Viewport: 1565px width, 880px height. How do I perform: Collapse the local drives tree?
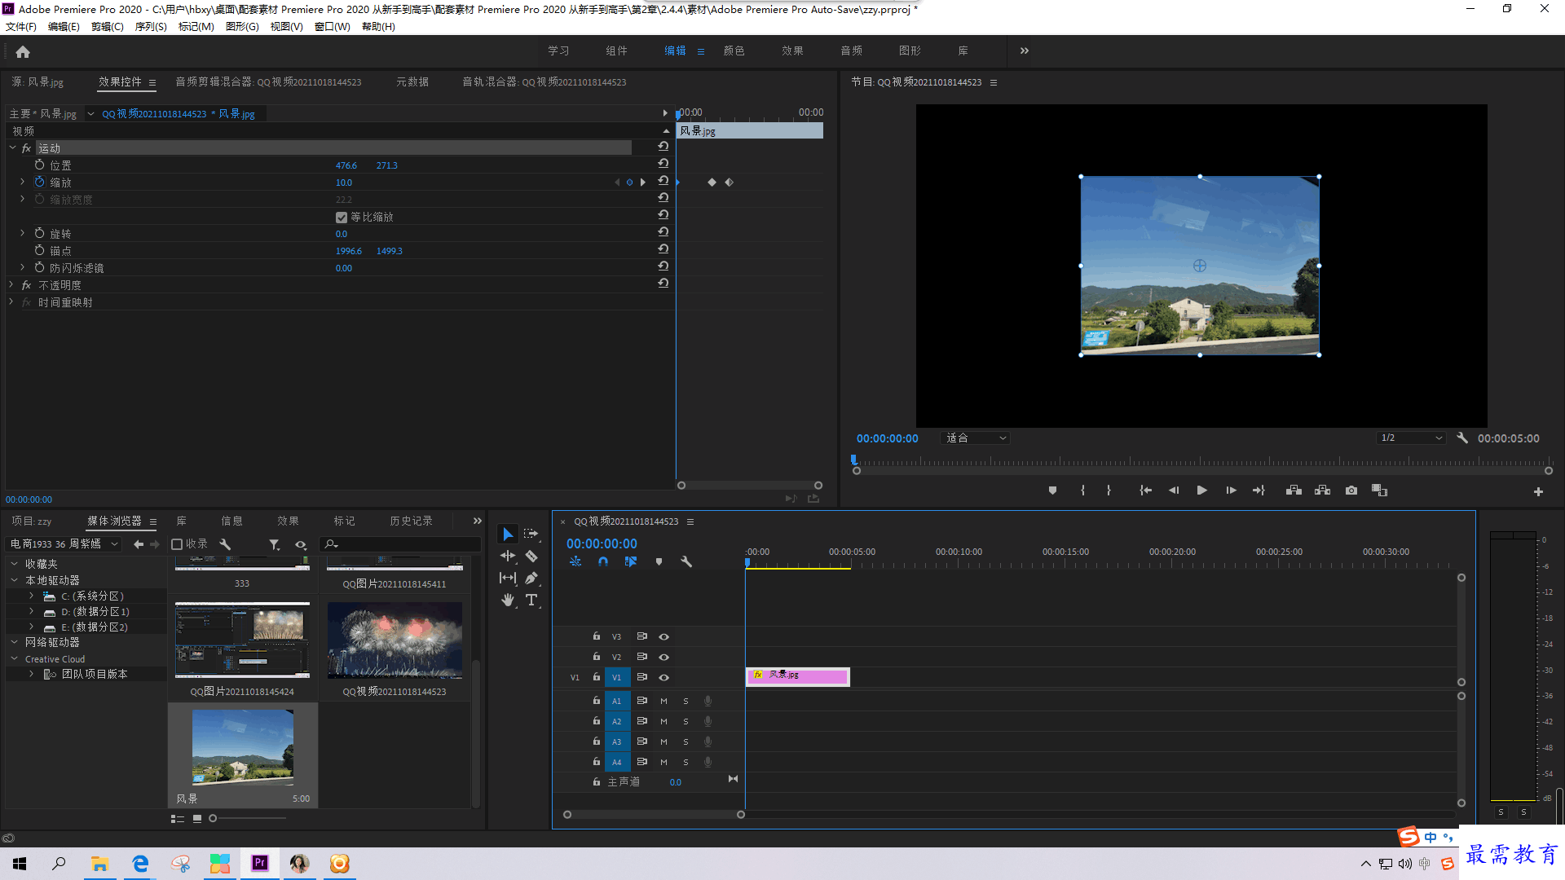click(x=14, y=580)
